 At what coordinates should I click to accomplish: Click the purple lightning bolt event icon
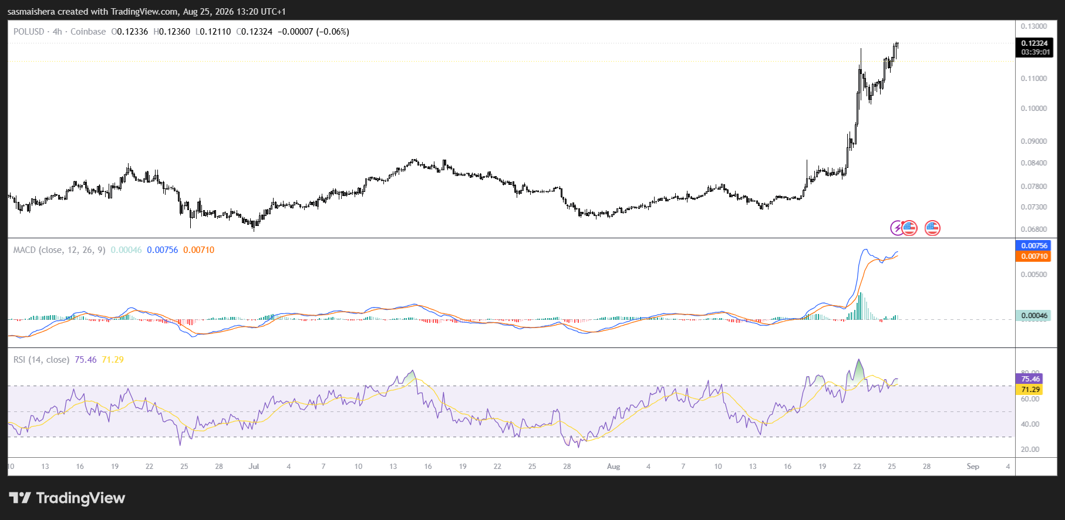pyautogui.click(x=897, y=228)
